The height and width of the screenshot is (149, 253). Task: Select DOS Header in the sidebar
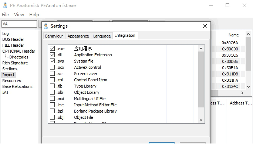point(13,39)
